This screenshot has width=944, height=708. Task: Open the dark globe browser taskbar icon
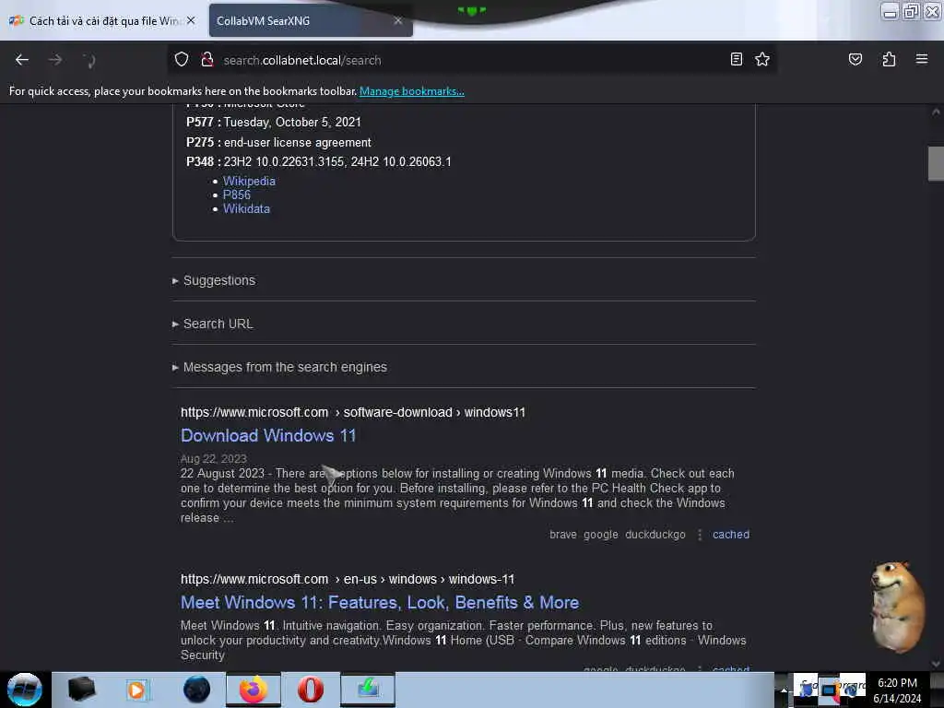(196, 690)
